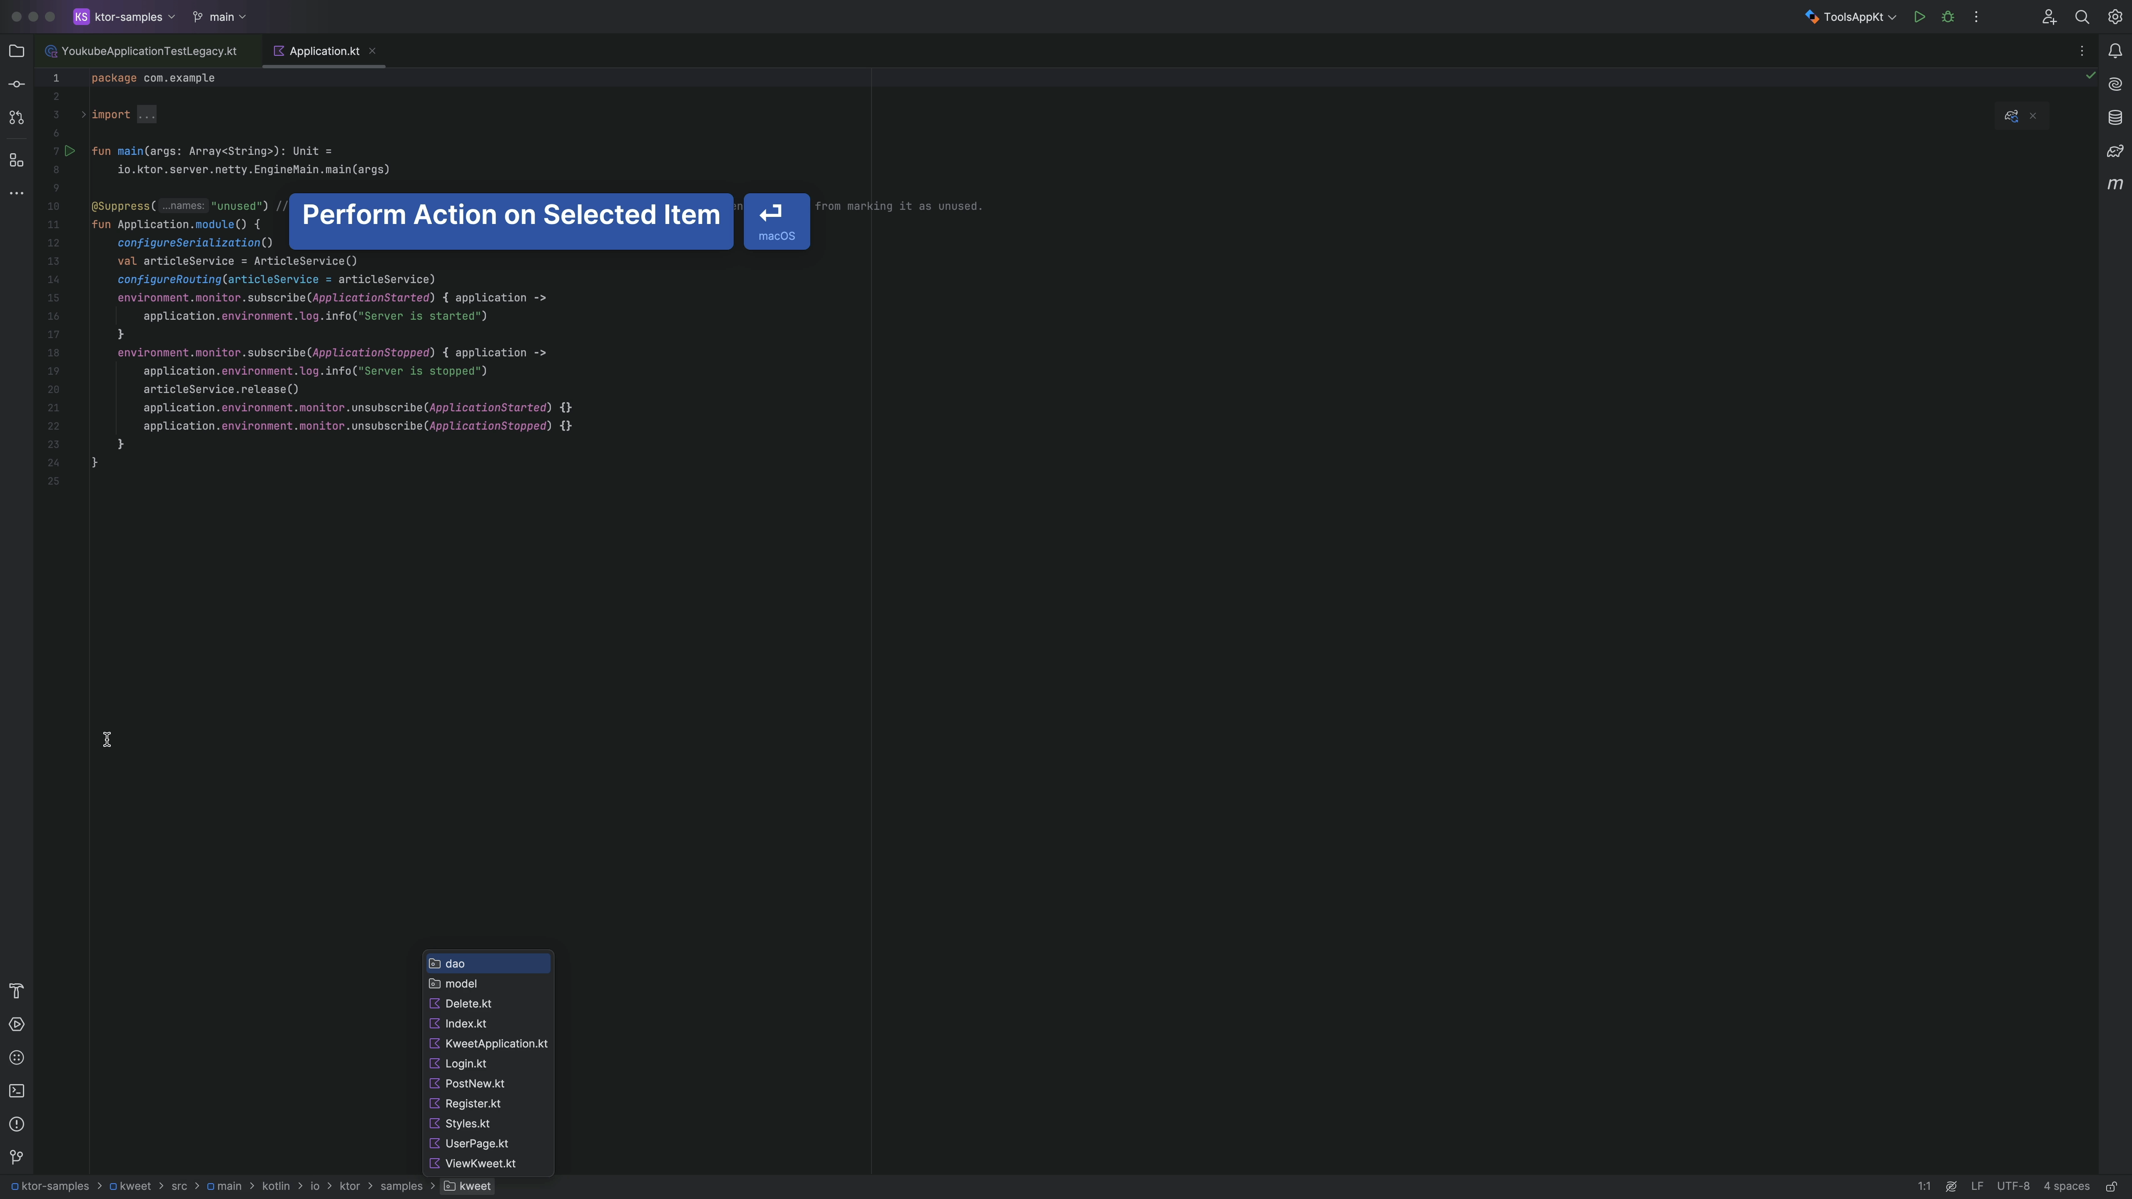Open the main branch dropdown
This screenshot has height=1199, width=2132.
click(x=219, y=16)
